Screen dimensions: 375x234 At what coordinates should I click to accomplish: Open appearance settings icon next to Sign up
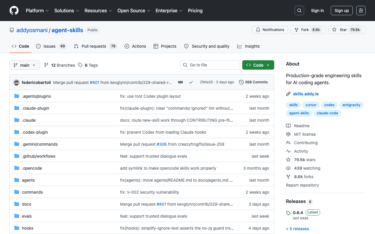tap(361, 11)
